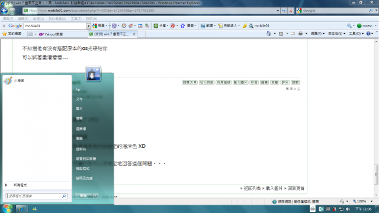Open the Google Toolbar search box dropdown
The width and height of the screenshot is (379, 213).
(x=88, y=26)
